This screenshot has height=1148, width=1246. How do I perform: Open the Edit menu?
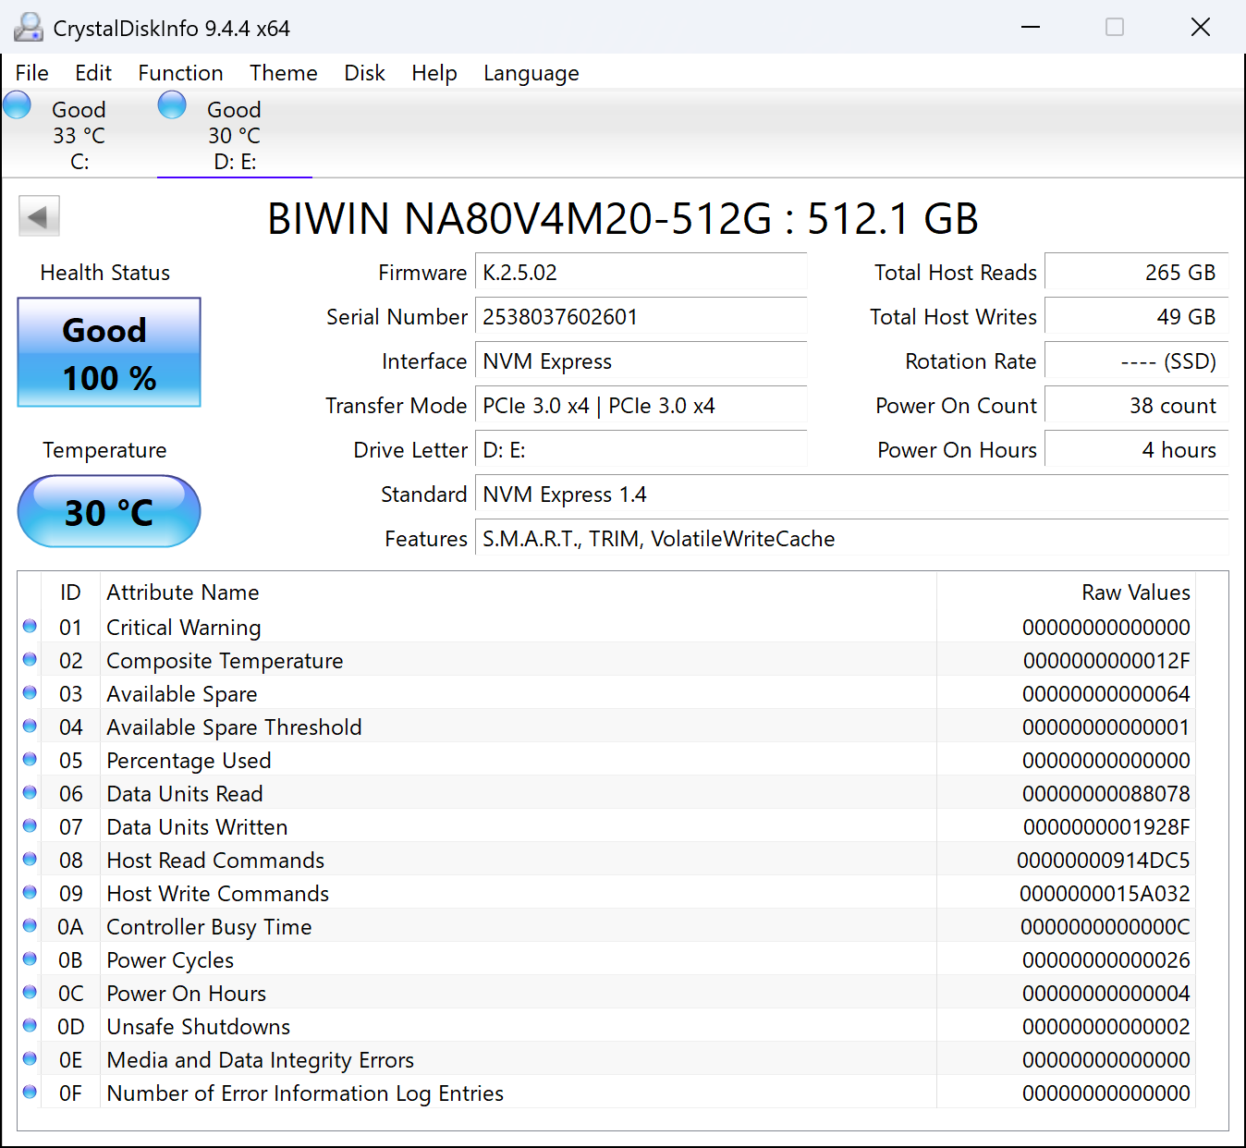coord(93,73)
